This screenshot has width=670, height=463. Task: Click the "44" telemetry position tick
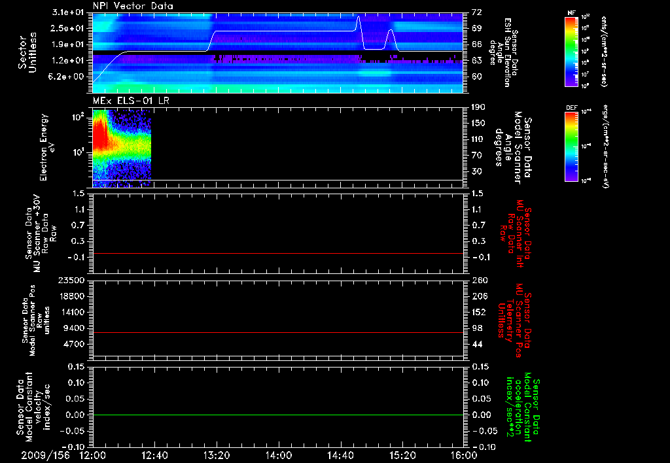pyautogui.click(x=476, y=344)
